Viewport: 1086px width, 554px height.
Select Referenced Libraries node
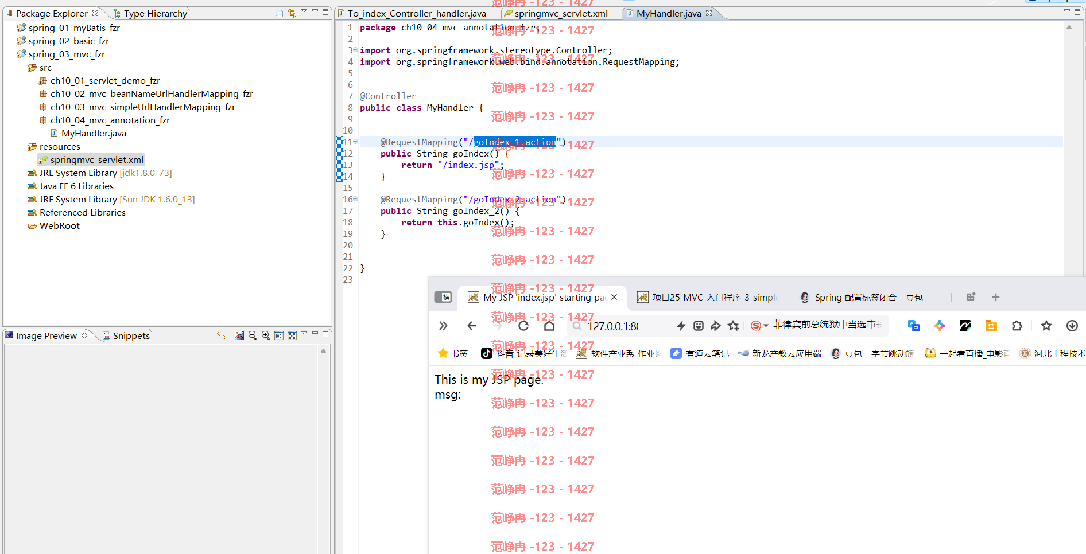(x=83, y=212)
